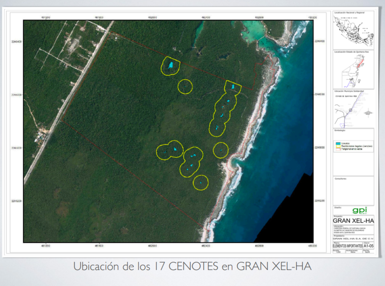
Task: Click the red polygon legend swatch
Action: pos(338,149)
